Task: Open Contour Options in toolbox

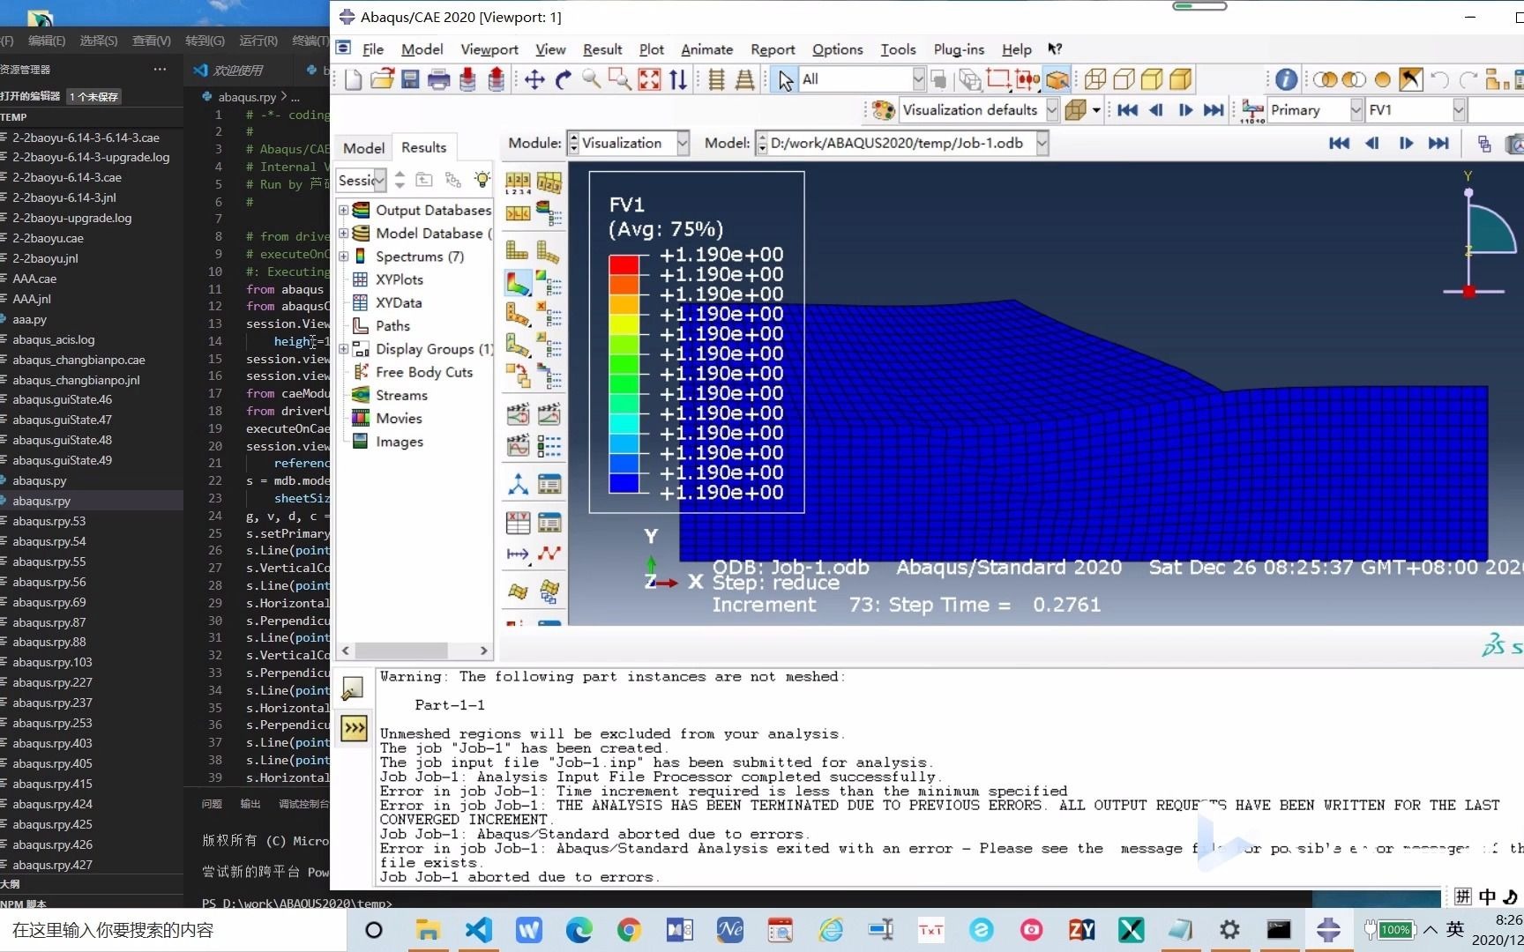Action: click(549, 283)
